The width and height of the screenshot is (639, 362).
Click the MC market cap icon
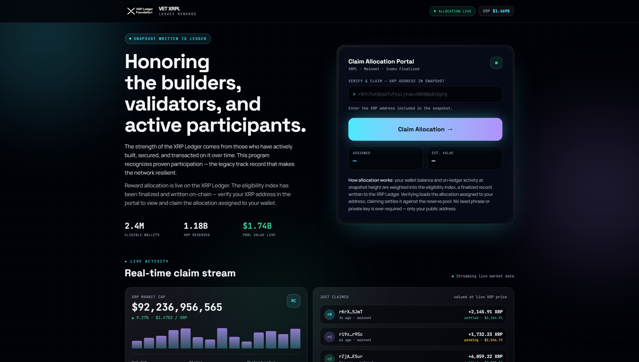click(x=294, y=301)
